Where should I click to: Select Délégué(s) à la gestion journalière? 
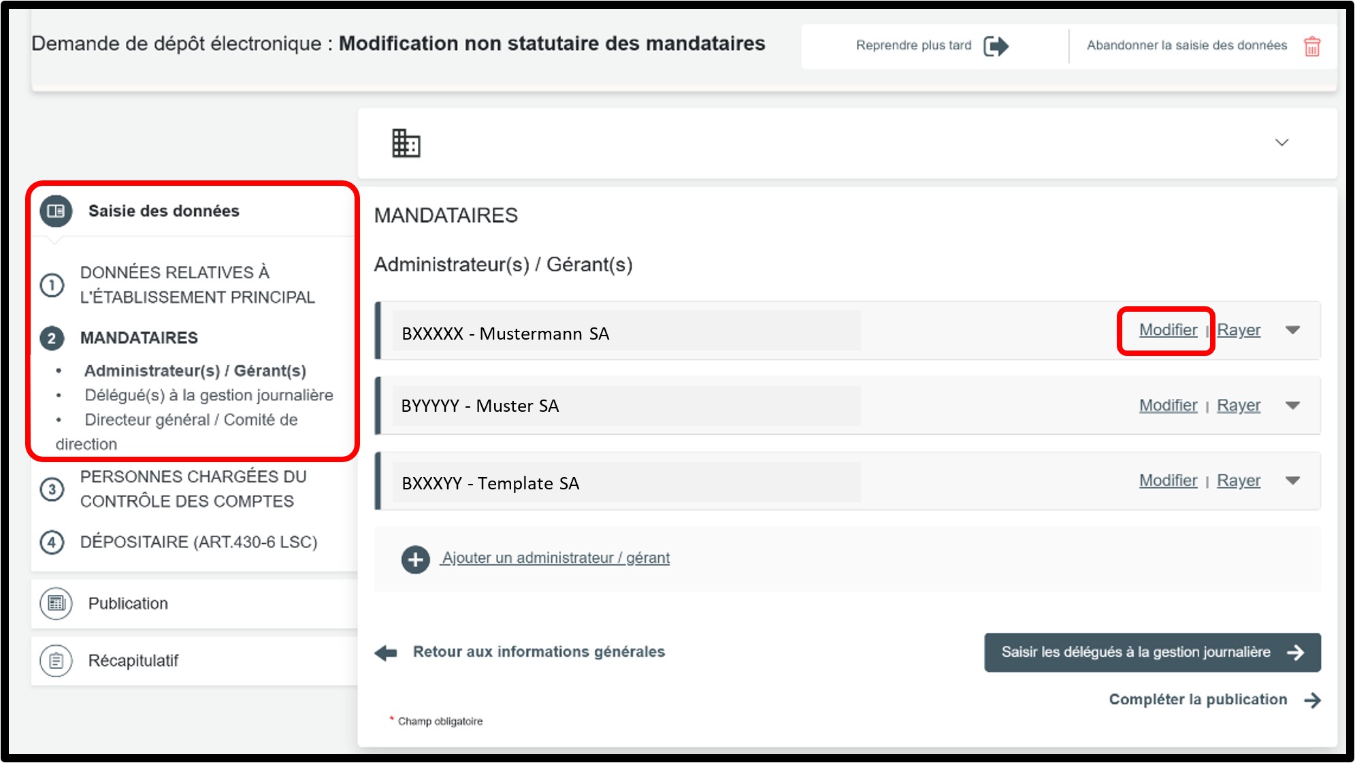coord(208,395)
